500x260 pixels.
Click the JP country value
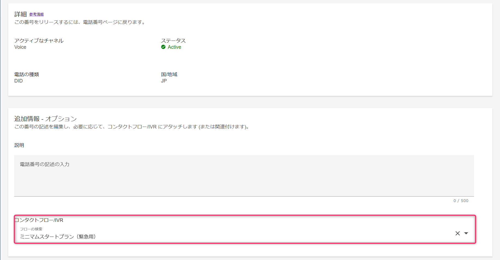click(164, 81)
